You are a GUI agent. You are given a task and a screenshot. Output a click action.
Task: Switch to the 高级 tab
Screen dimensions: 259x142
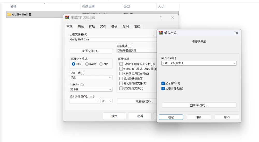(81, 26)
